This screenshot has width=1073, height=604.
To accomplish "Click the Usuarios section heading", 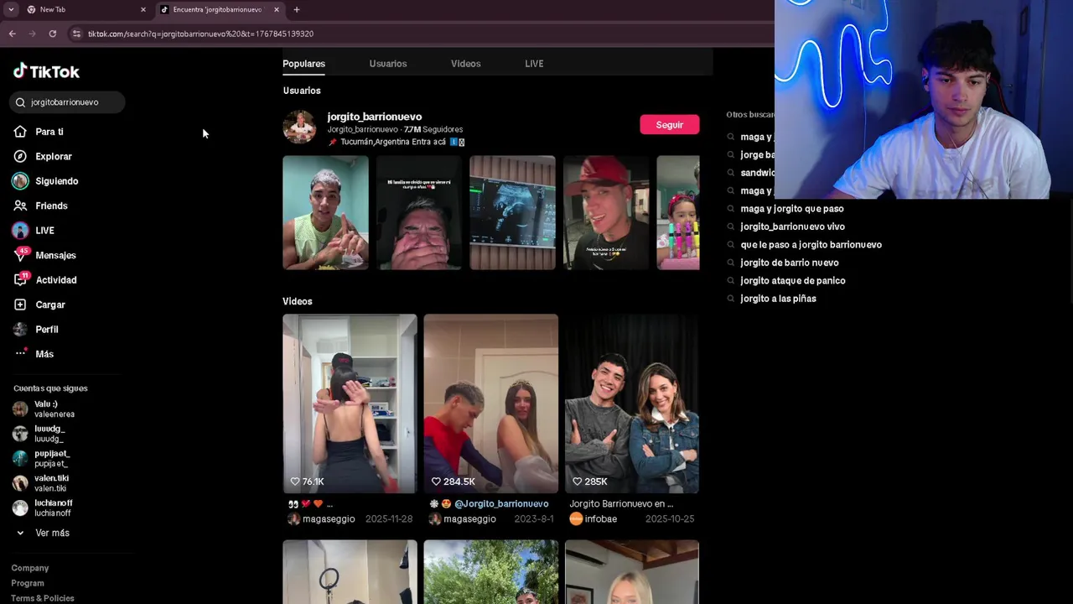I will (x=302, y=91).
